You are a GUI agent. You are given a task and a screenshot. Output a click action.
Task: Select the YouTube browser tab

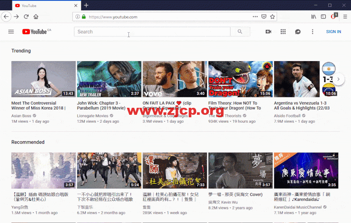46,6
